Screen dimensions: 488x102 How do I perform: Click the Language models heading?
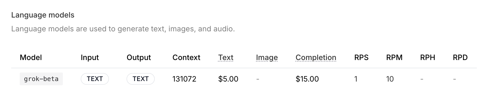click(43, 15)
